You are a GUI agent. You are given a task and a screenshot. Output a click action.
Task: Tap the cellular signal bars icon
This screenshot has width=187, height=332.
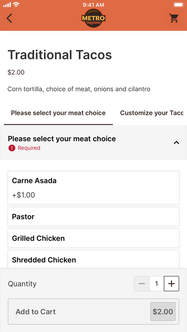(7, 5)
